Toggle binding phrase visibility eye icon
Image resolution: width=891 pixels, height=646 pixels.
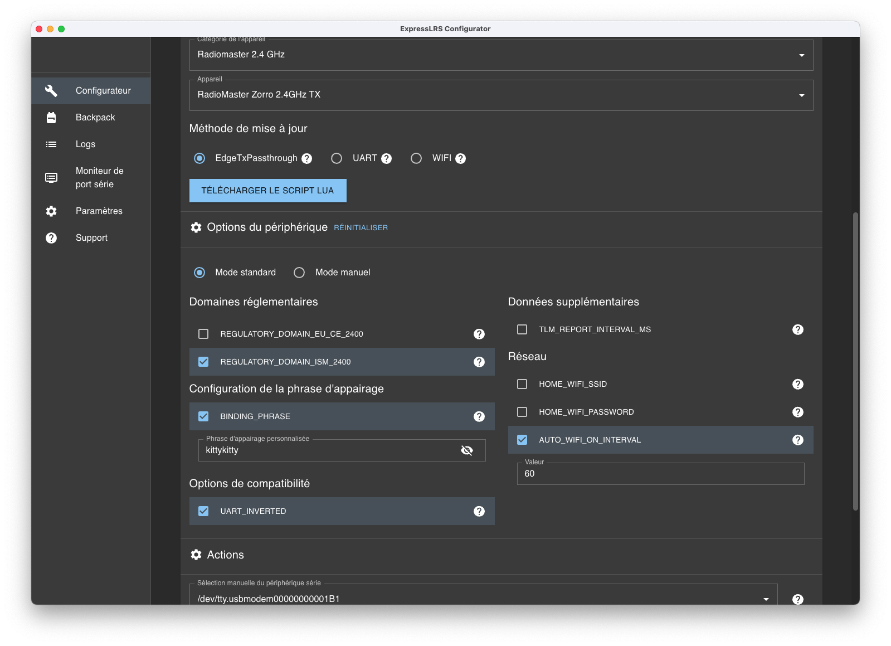(467, 450)
